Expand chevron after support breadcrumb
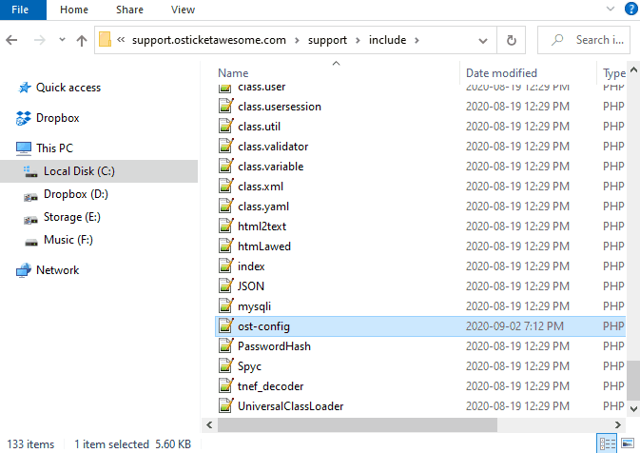This screenshot has width=640, height=453. pyautogui.click(x=358, y=40)
